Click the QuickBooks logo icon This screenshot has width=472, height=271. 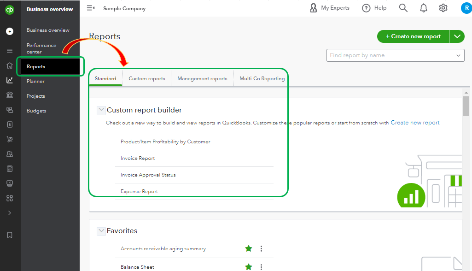[10, 10]
